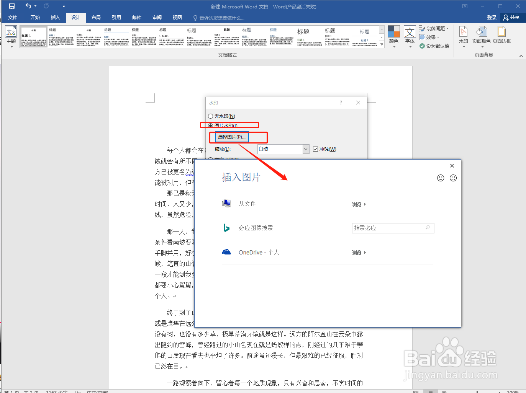Open the 缩放 scale dropdown showing 自动
The image size is (526, 393).
tap(305, 149)
